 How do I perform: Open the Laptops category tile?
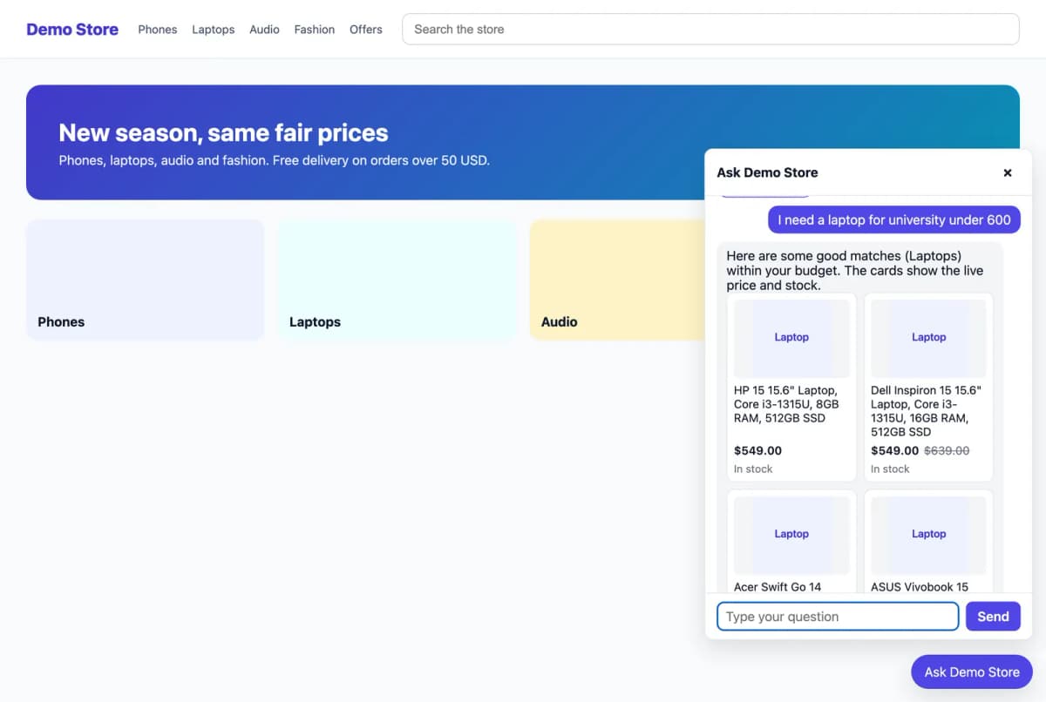(397, 280)
